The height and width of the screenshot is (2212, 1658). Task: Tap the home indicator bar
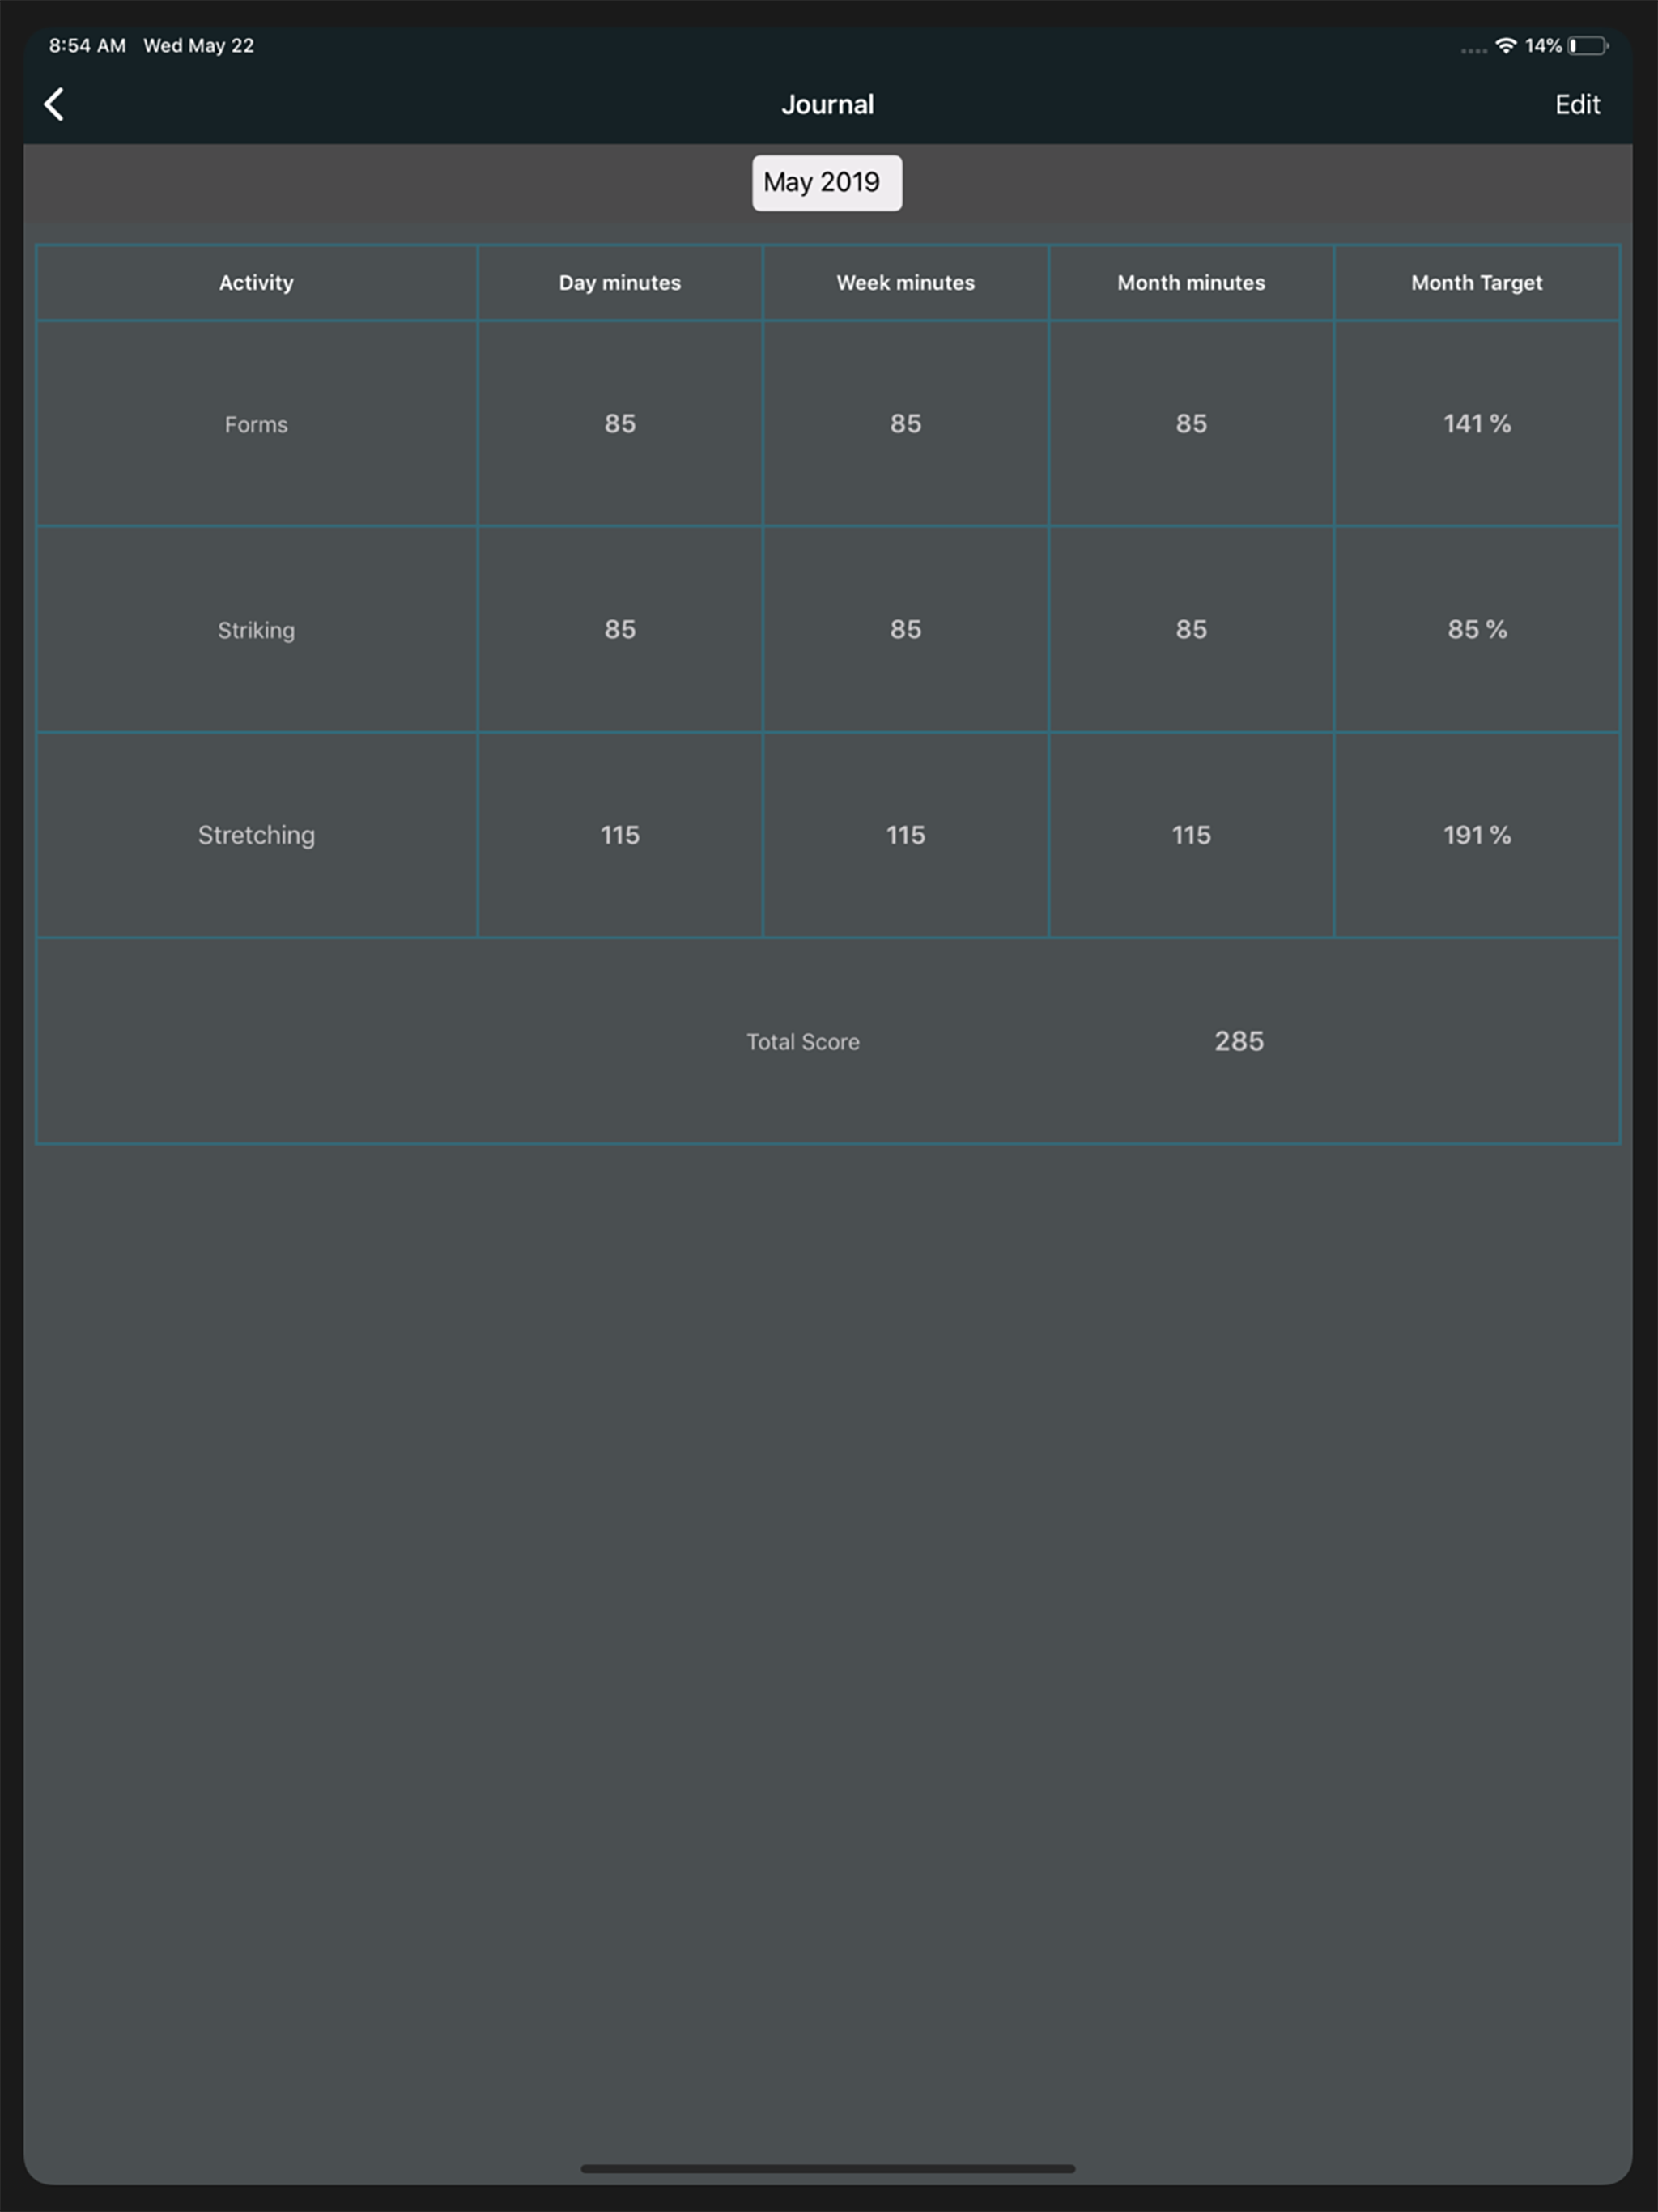(x=828, y=2169)
